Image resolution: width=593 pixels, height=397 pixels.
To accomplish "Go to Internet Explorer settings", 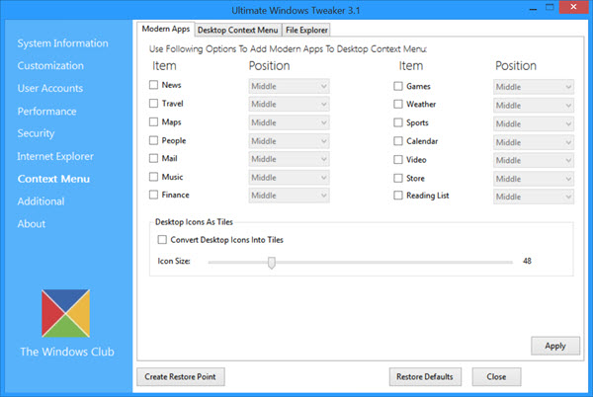I will click(x=55, y=156).
